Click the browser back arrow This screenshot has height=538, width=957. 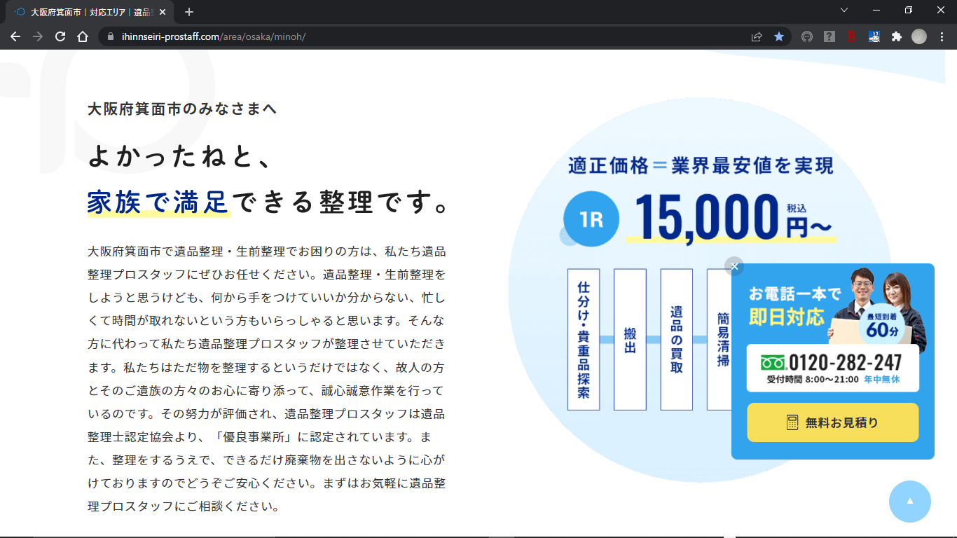(15, 37)
